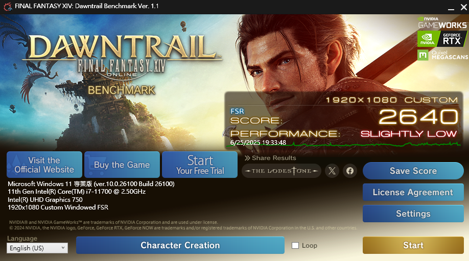Minimize the benchmark window

coord(451,7)
